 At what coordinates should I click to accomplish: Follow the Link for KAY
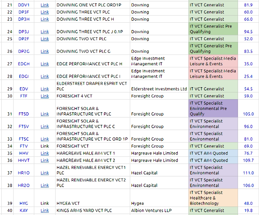pos(45,211)
